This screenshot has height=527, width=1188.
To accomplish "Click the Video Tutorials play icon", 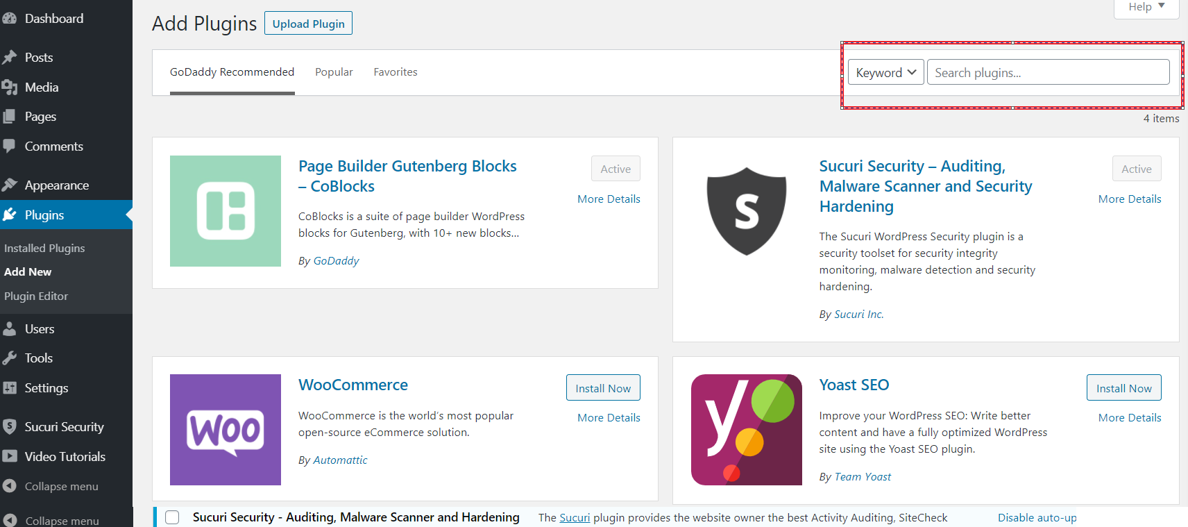I will tap(9, 456).
